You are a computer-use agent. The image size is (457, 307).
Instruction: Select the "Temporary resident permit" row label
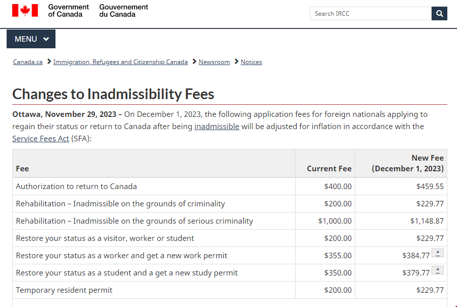[64, 290]
